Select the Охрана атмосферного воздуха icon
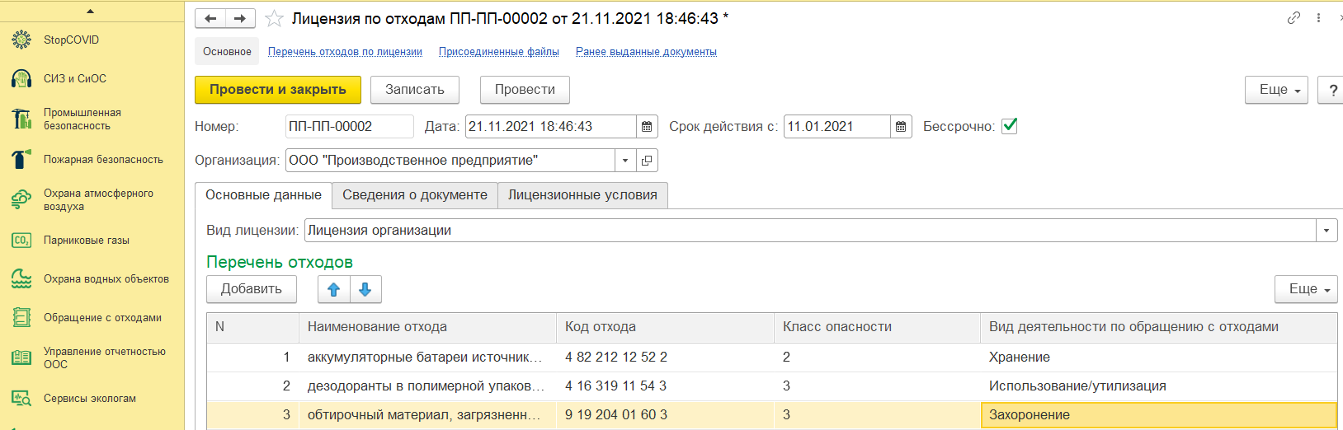1343x430 pixels. click(x=21, y=199)
